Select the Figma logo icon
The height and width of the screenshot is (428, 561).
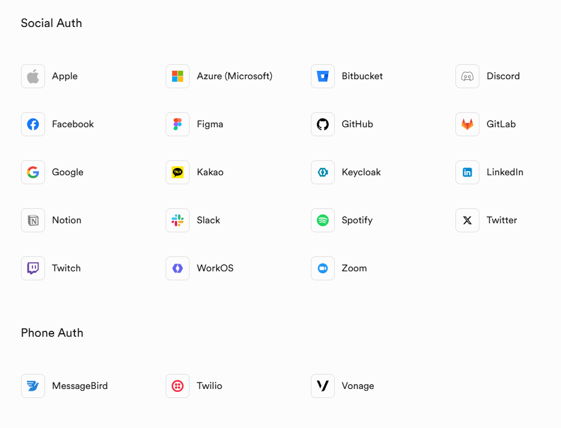pos(178,124)
